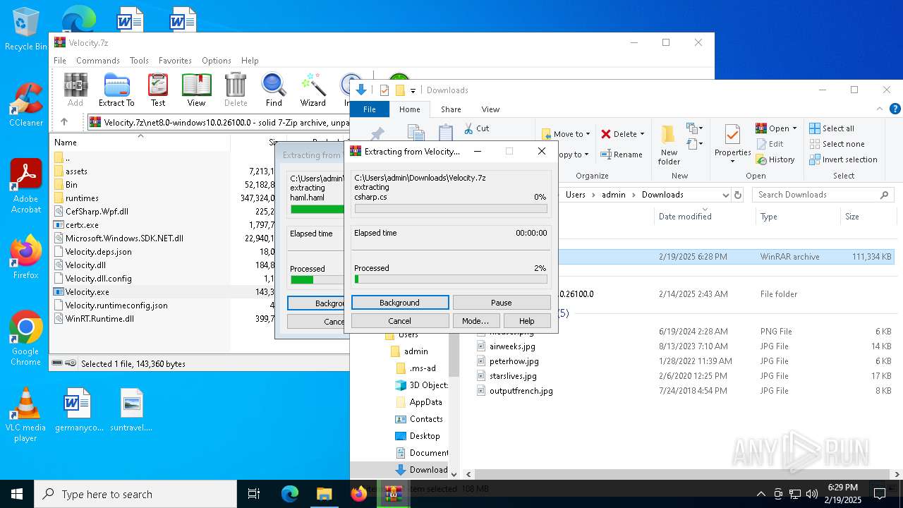Open the Tools menu in WinRAR
This screenshot has height=508, width=903.
(139, 61)
